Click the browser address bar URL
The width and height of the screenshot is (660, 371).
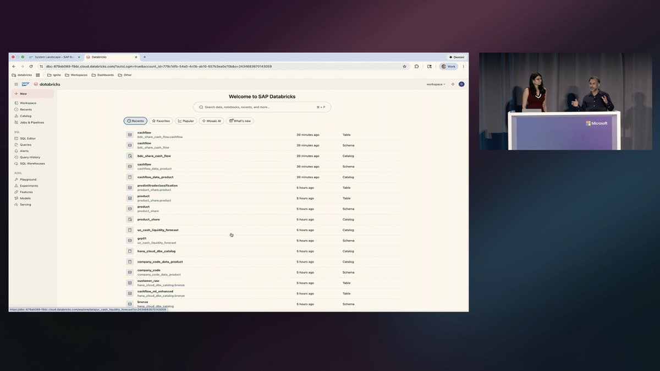[159, 66]
